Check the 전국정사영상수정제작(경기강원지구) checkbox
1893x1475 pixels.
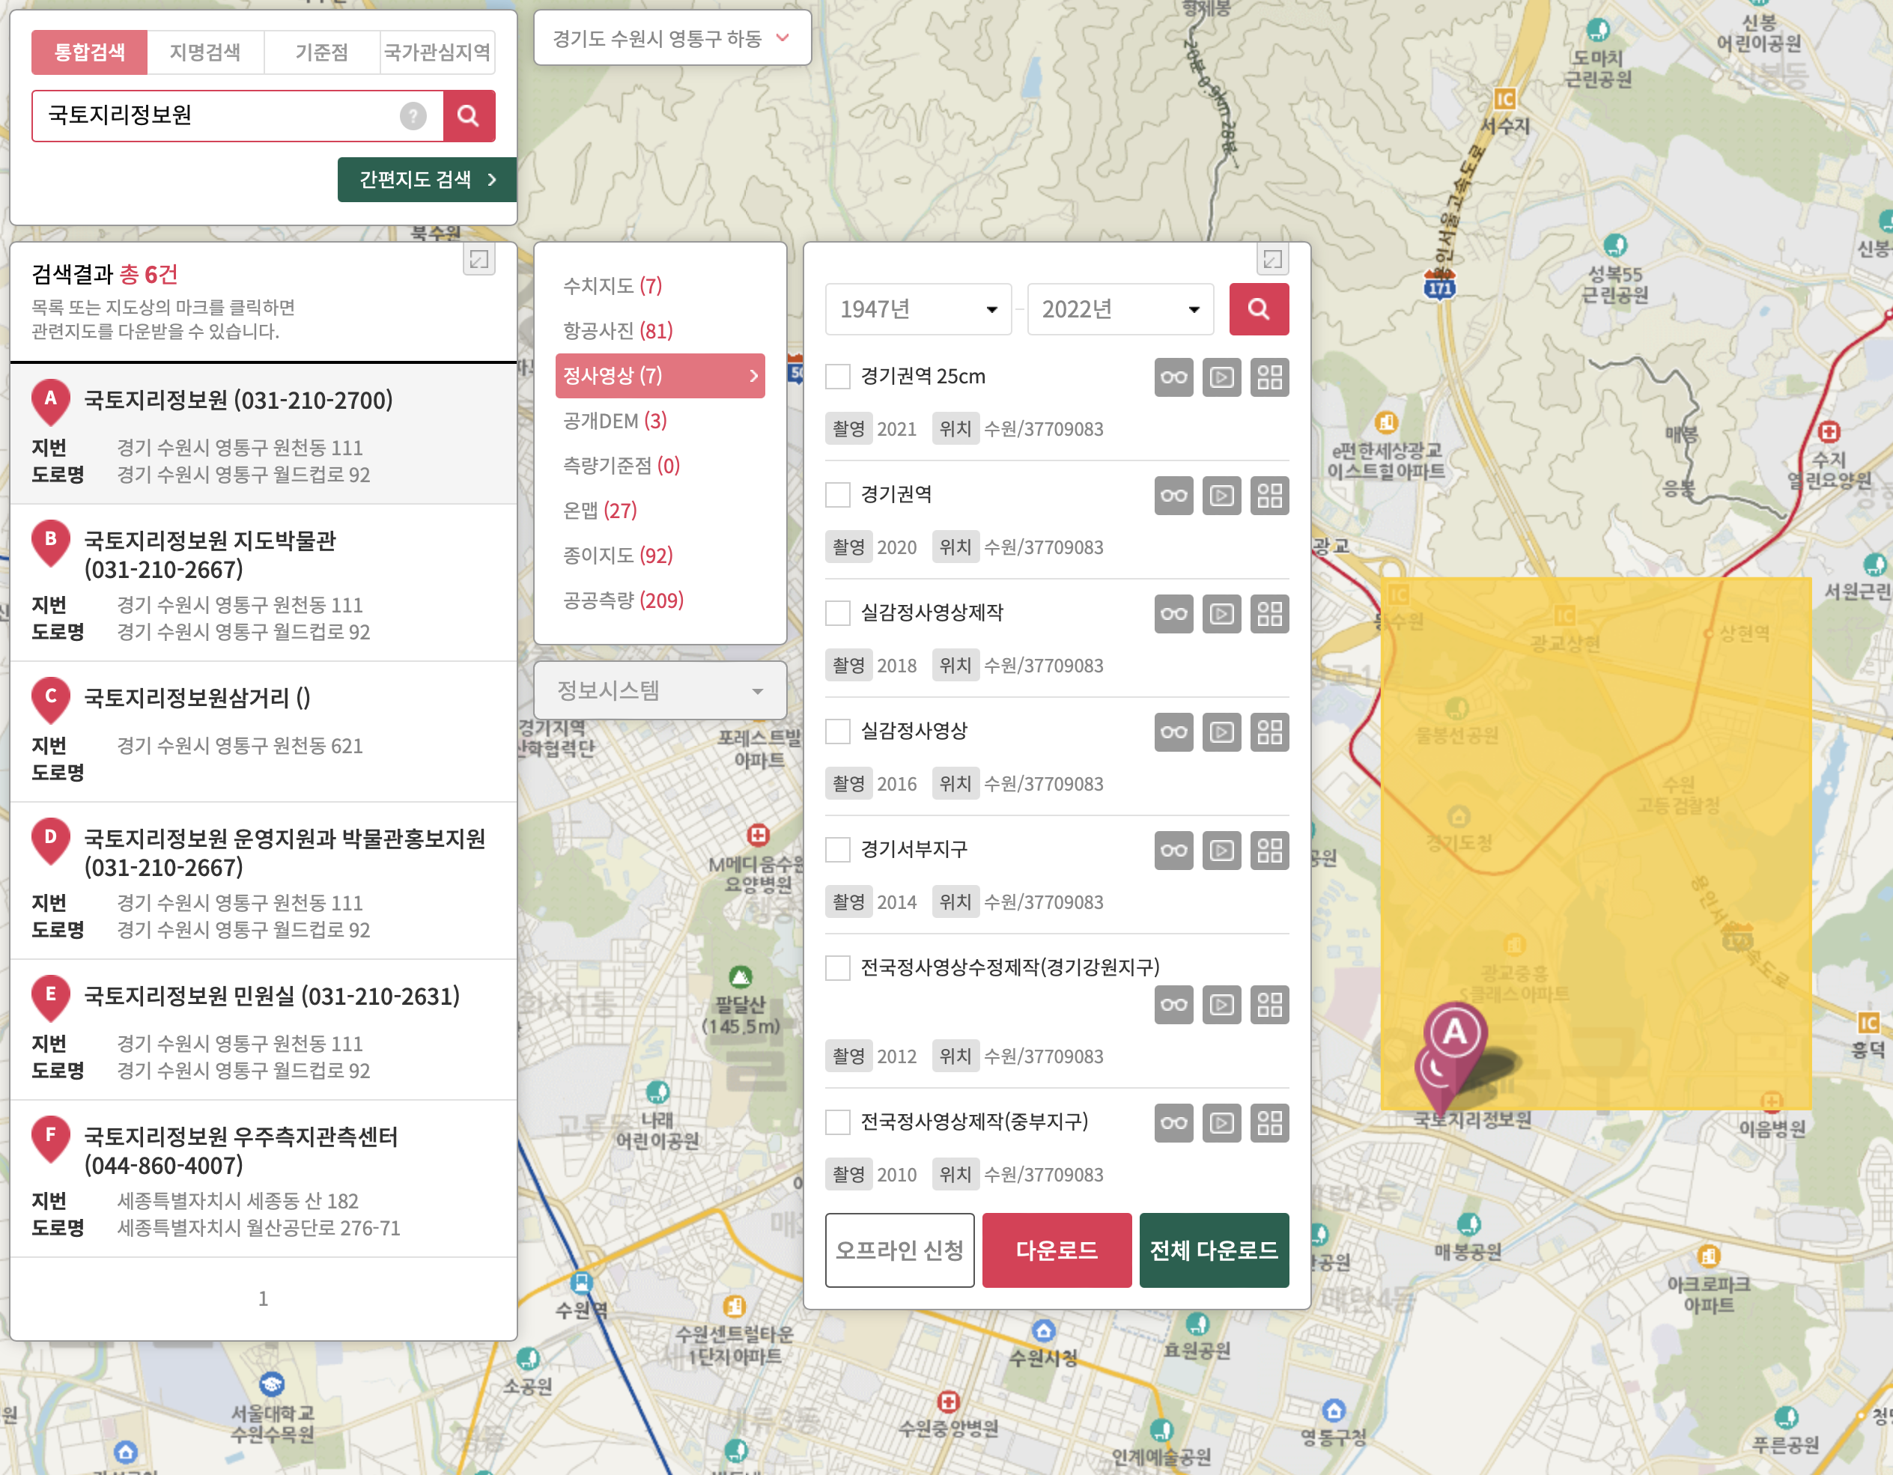(x=837, y=967)
